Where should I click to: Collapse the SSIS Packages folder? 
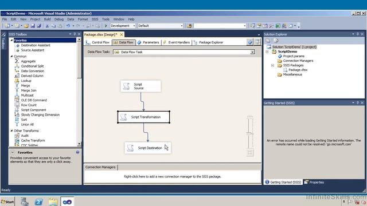[x=272, y=65]
